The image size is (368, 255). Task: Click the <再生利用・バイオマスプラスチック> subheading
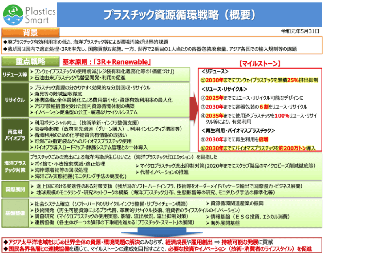pos(238,131)
